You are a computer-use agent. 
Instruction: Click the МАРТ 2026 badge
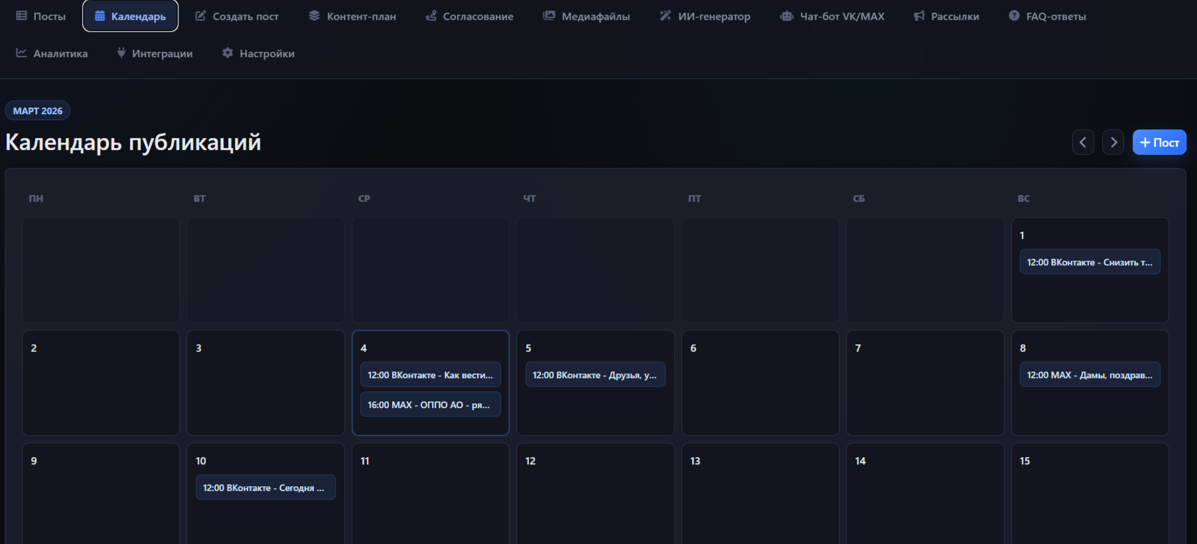[38, 111]
